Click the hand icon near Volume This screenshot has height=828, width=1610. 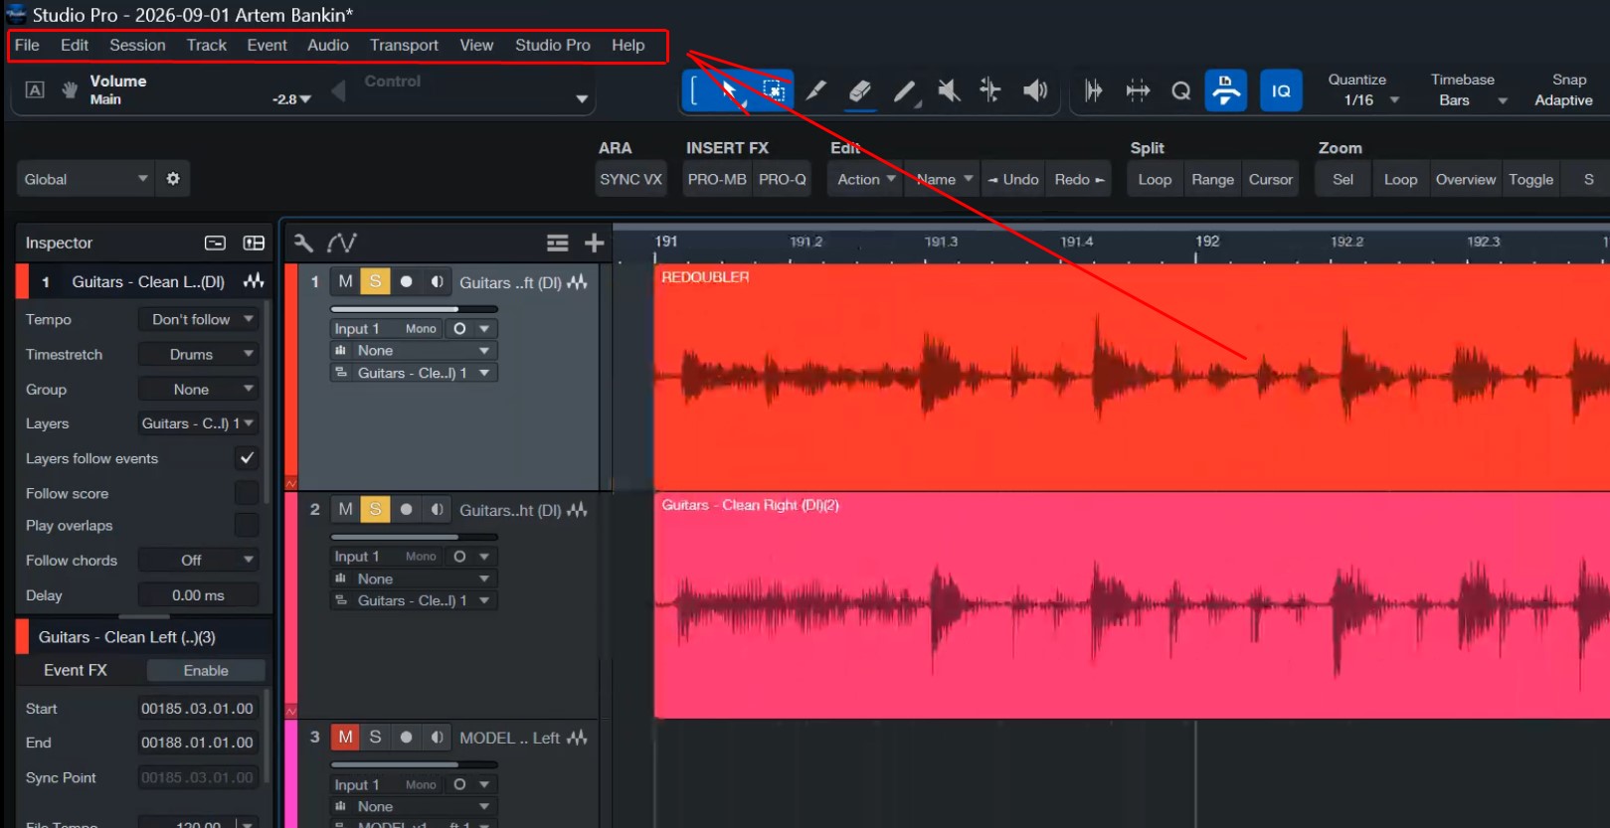click(70, 90)
